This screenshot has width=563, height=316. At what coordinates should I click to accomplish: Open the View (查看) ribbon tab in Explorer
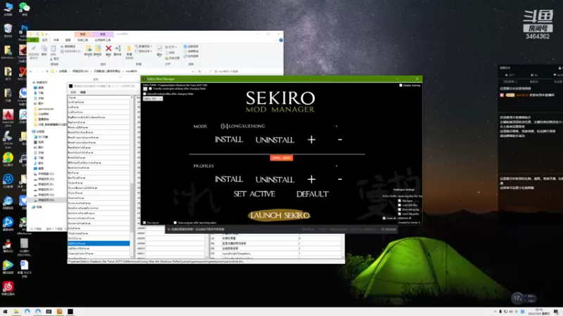click(68, 40)
